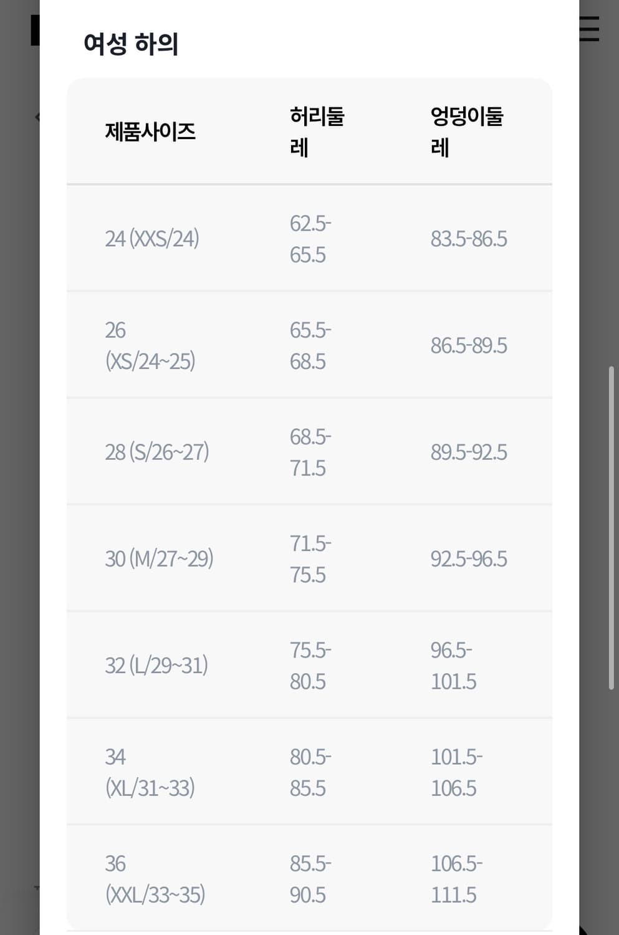The height and width of the screenshot is (935, 619).
Task: Select the 36 (XXL/33~35) size row
Action: pos(309,878)
